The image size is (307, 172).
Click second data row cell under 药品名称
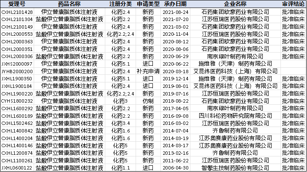coord(69,19)
